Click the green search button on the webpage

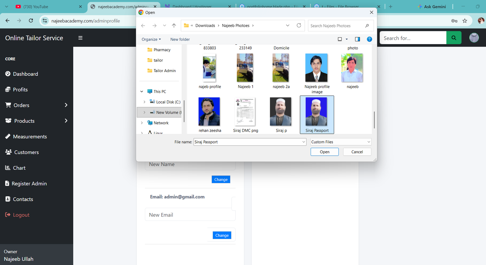[x=454, y=38]
